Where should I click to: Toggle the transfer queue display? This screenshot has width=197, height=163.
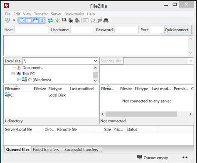point(42,20)
